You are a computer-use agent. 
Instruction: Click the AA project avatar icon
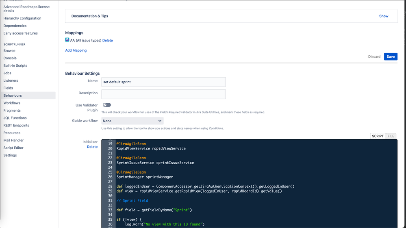tap(67, 40)
